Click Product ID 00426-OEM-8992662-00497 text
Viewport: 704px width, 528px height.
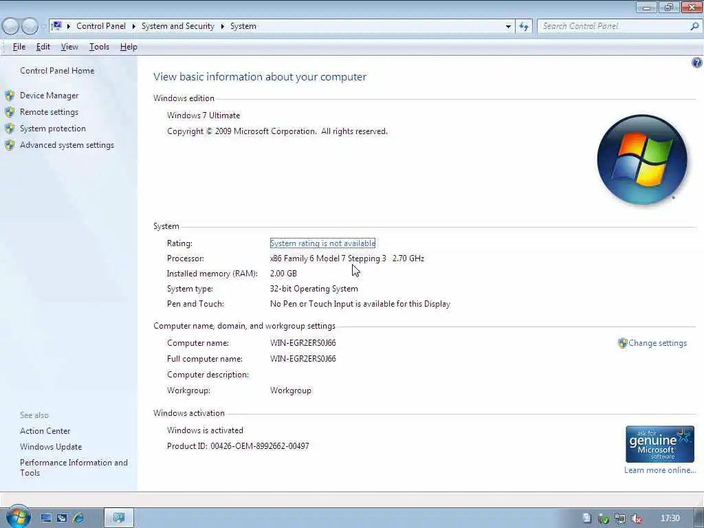[238, 446]
